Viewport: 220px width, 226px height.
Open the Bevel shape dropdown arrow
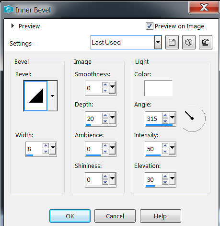point(52,96)
